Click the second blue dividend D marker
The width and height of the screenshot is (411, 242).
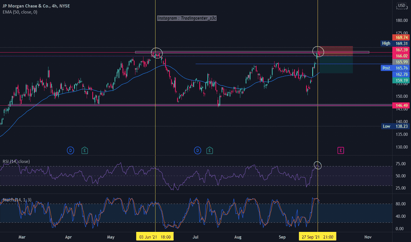tap(198, 150)
